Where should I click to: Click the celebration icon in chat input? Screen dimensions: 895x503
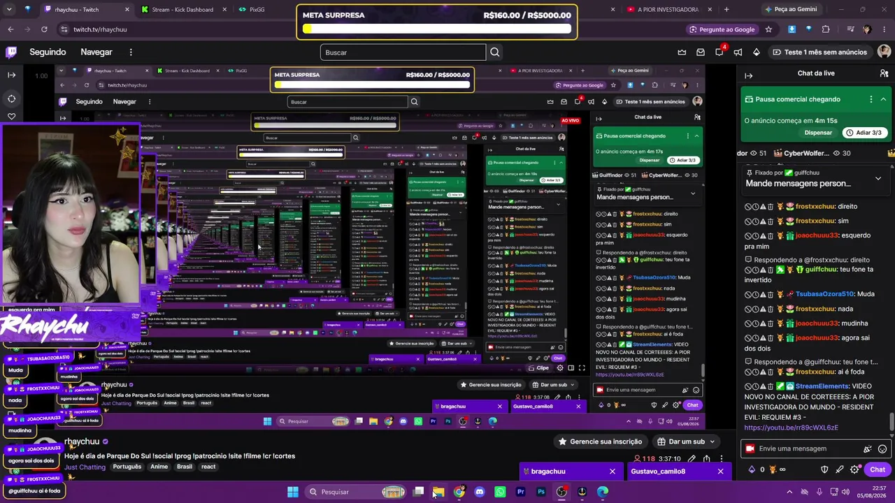[868, 449]
